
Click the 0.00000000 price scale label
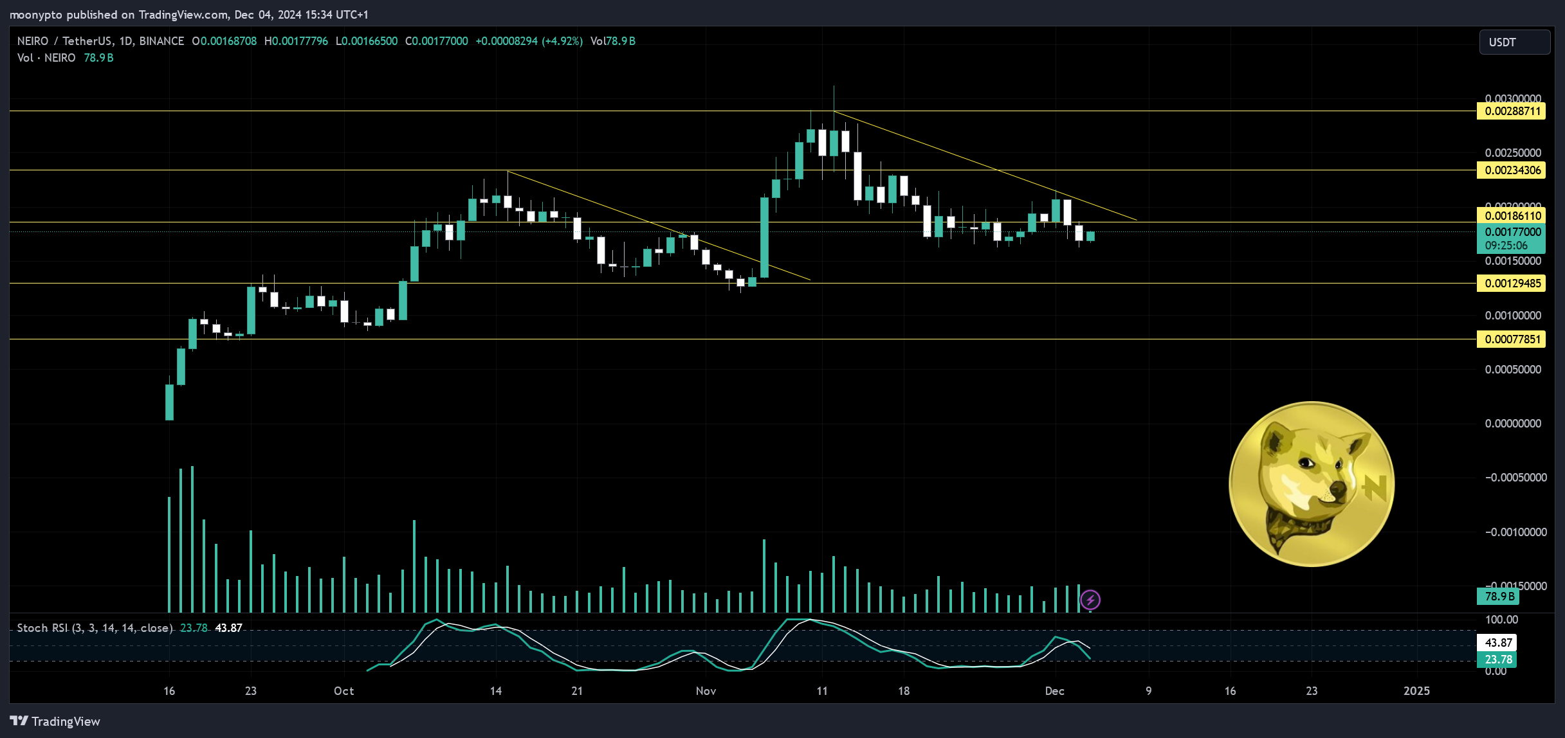1513,424
